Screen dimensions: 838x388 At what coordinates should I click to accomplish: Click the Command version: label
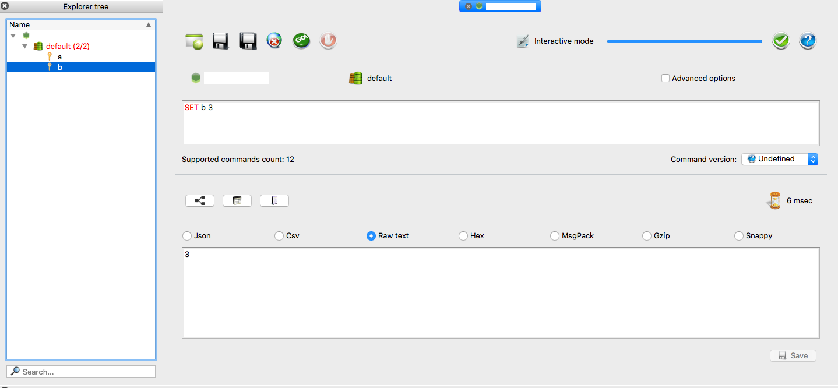703,159
